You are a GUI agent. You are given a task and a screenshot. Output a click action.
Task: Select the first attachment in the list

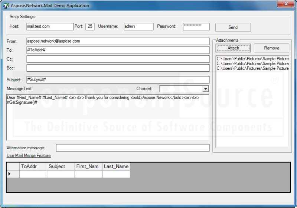tap(252, 59)
